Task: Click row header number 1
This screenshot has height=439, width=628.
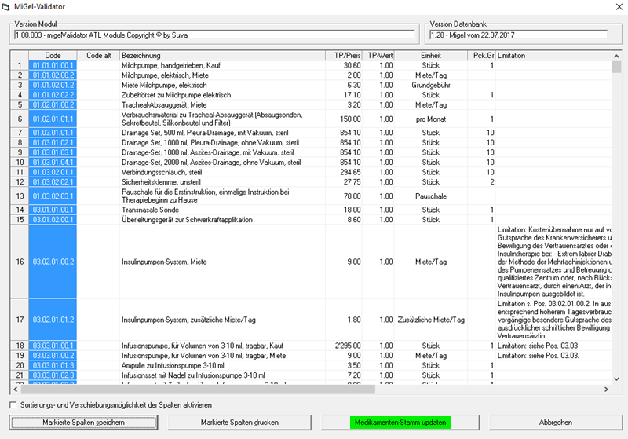Action: 20,65
